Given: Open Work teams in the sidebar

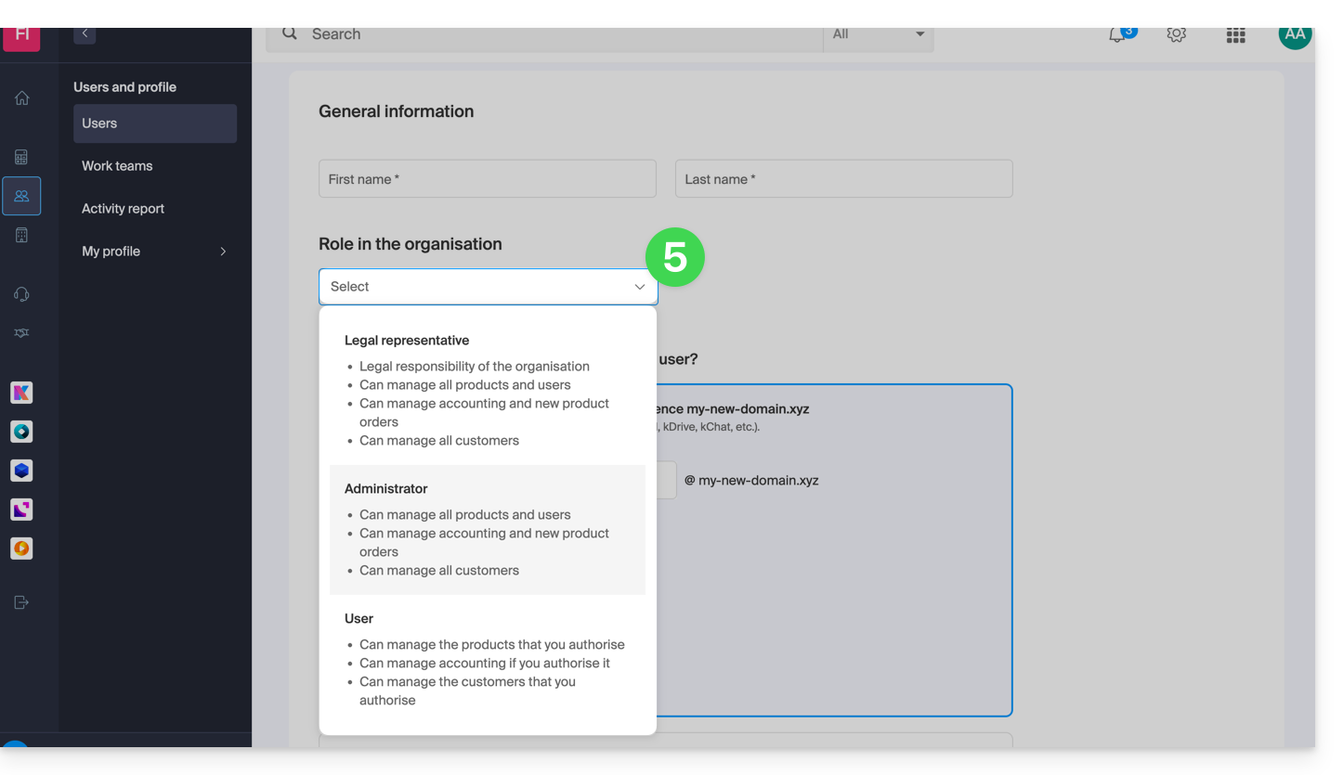Looking at the screenshot, I should click(117, 166).
